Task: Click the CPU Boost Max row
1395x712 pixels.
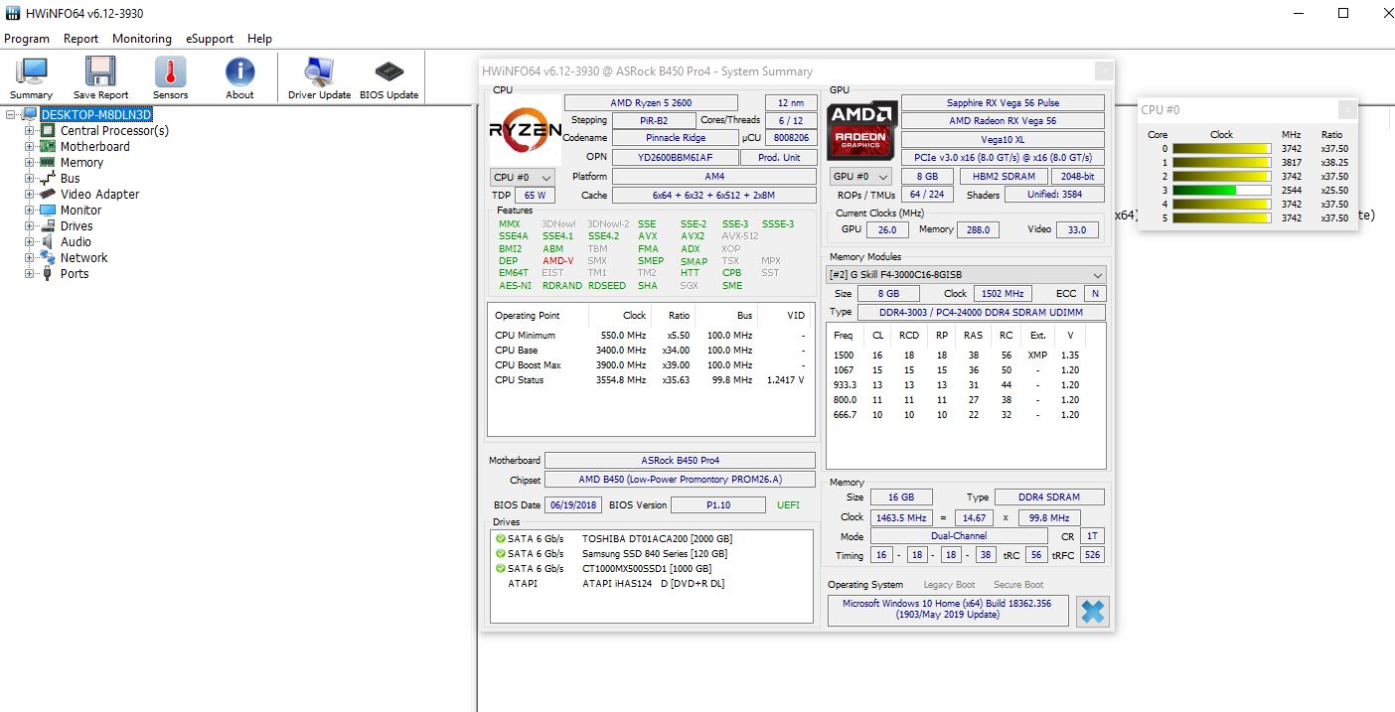Action: (x=650, y=364)
